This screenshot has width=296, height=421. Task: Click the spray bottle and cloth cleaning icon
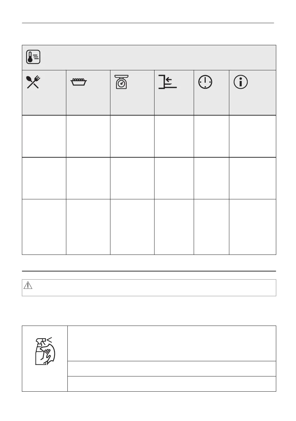click(x=45, y=351)
